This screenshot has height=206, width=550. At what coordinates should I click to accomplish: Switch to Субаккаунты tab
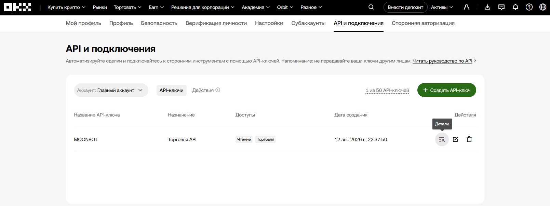308,23
